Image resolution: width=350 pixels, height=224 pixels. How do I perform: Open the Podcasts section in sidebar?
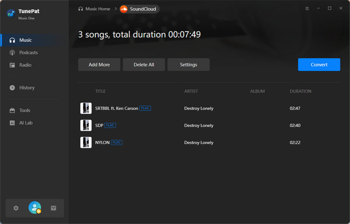click(28, 53)
